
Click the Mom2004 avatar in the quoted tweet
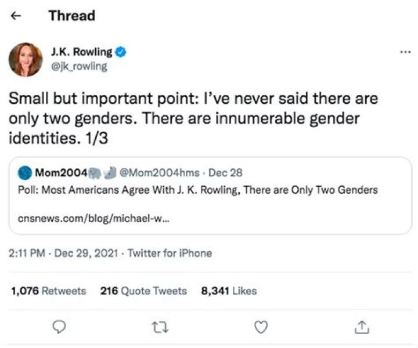[26, 173]
